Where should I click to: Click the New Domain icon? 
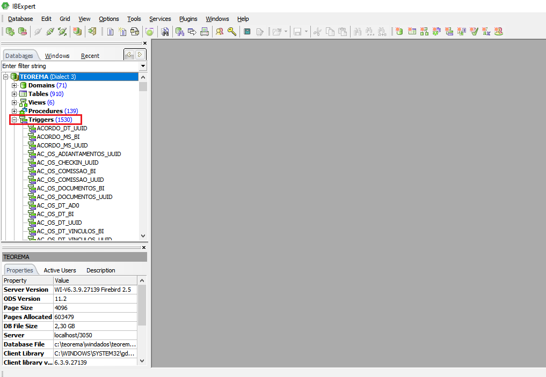pos(399,32)
